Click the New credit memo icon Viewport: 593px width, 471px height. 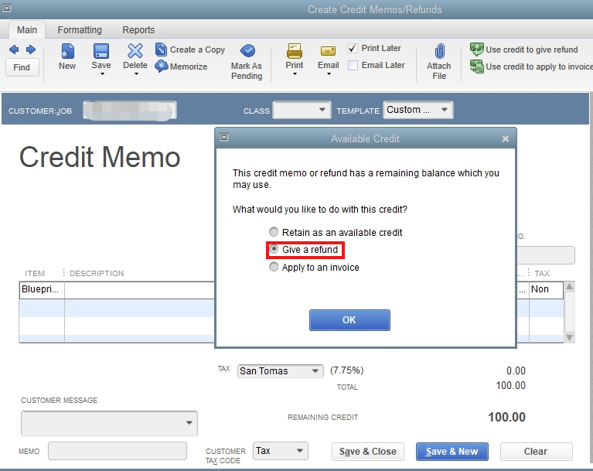click(67, 51)
